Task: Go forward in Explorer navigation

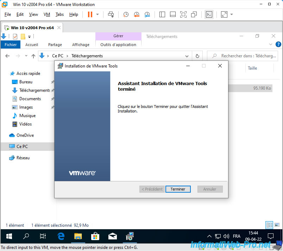Action: (18, 56)
